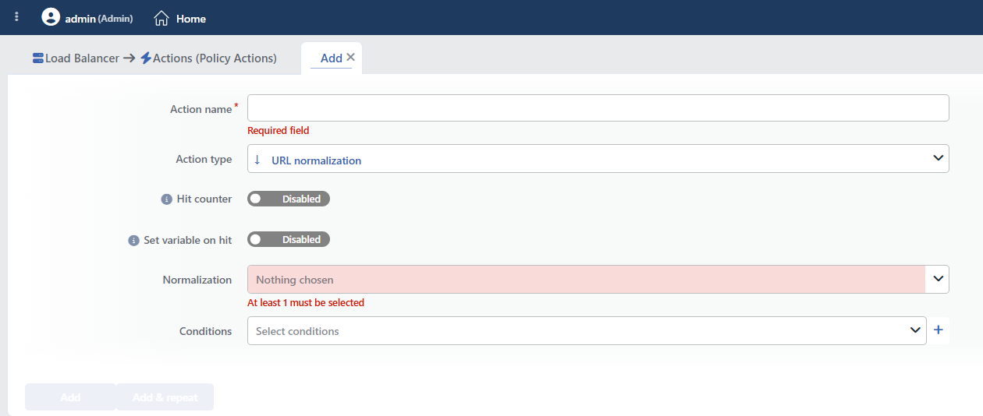Enable the Set variable on hit toggle
Viewport: 983px width, 416px height.
coord(289,239)
